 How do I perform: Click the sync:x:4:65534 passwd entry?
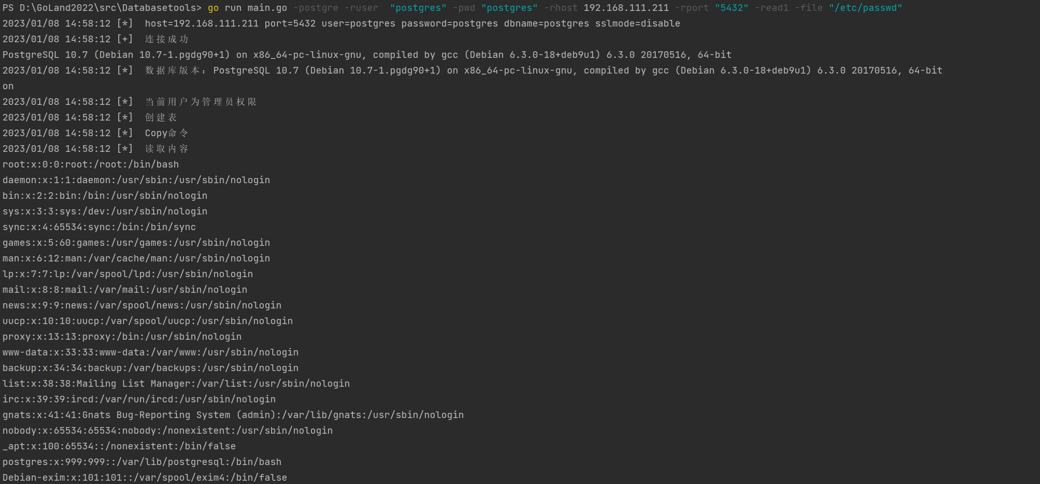coord(99,227)
